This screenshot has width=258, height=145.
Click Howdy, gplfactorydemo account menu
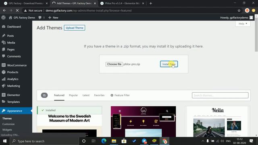(234, 18)
